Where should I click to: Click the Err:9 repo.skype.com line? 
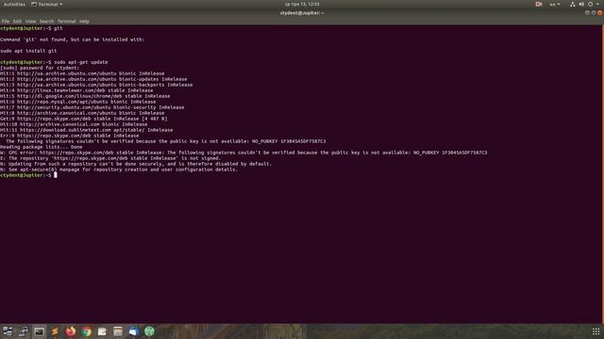(70, 136)
